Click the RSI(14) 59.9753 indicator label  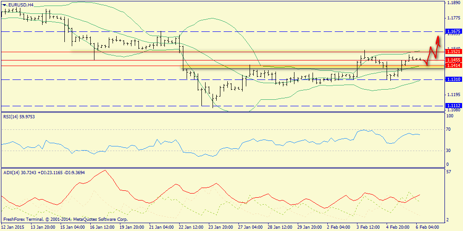pyautogui.click(x=19, y=117)
